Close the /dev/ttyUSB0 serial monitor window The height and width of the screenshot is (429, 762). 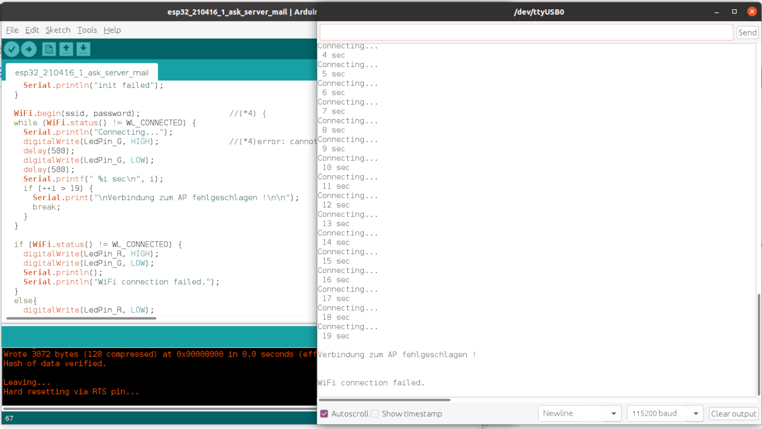(x=752, y=11)
